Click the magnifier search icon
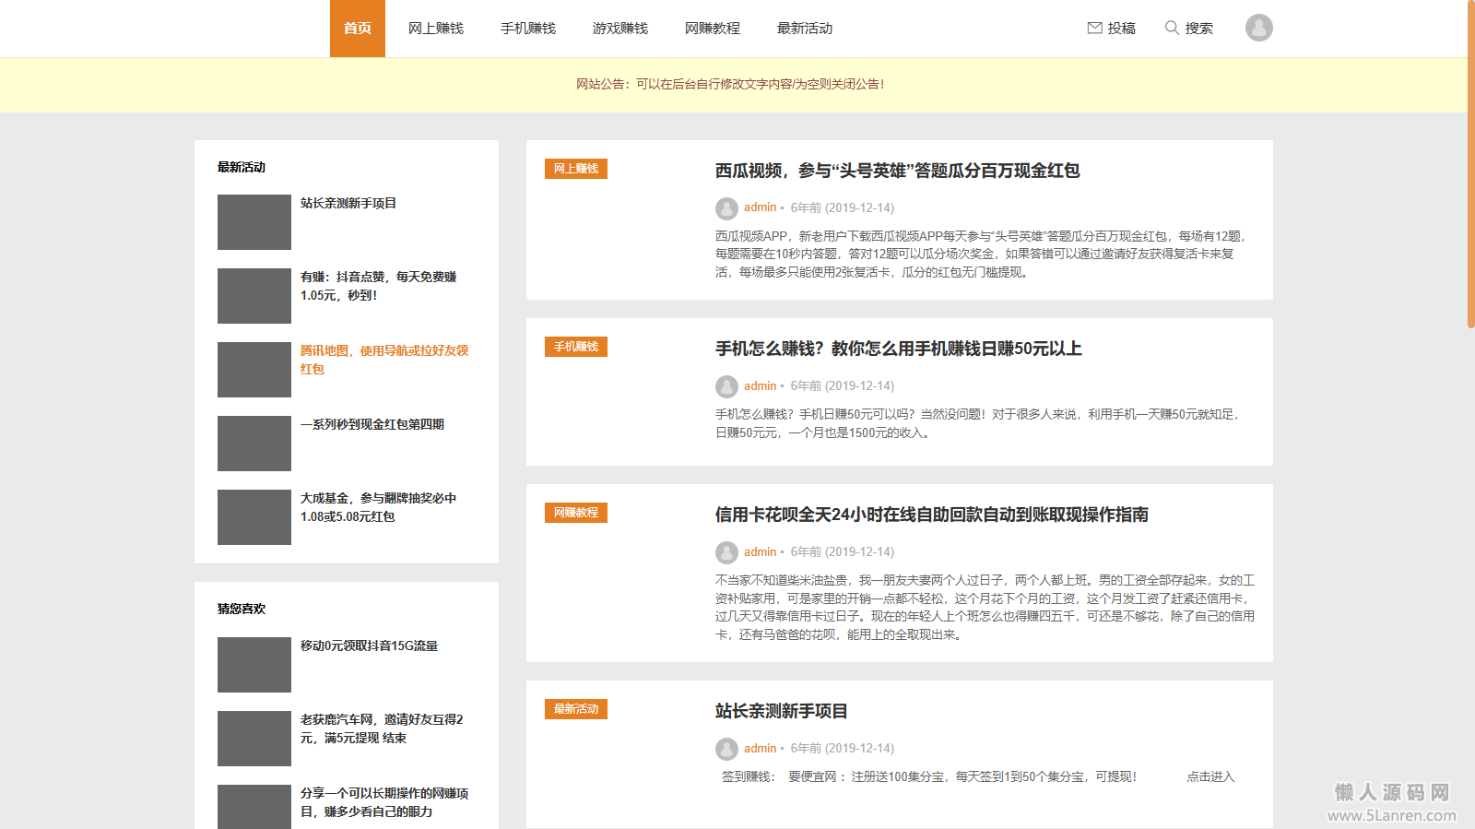 [x=1172, y=28]
